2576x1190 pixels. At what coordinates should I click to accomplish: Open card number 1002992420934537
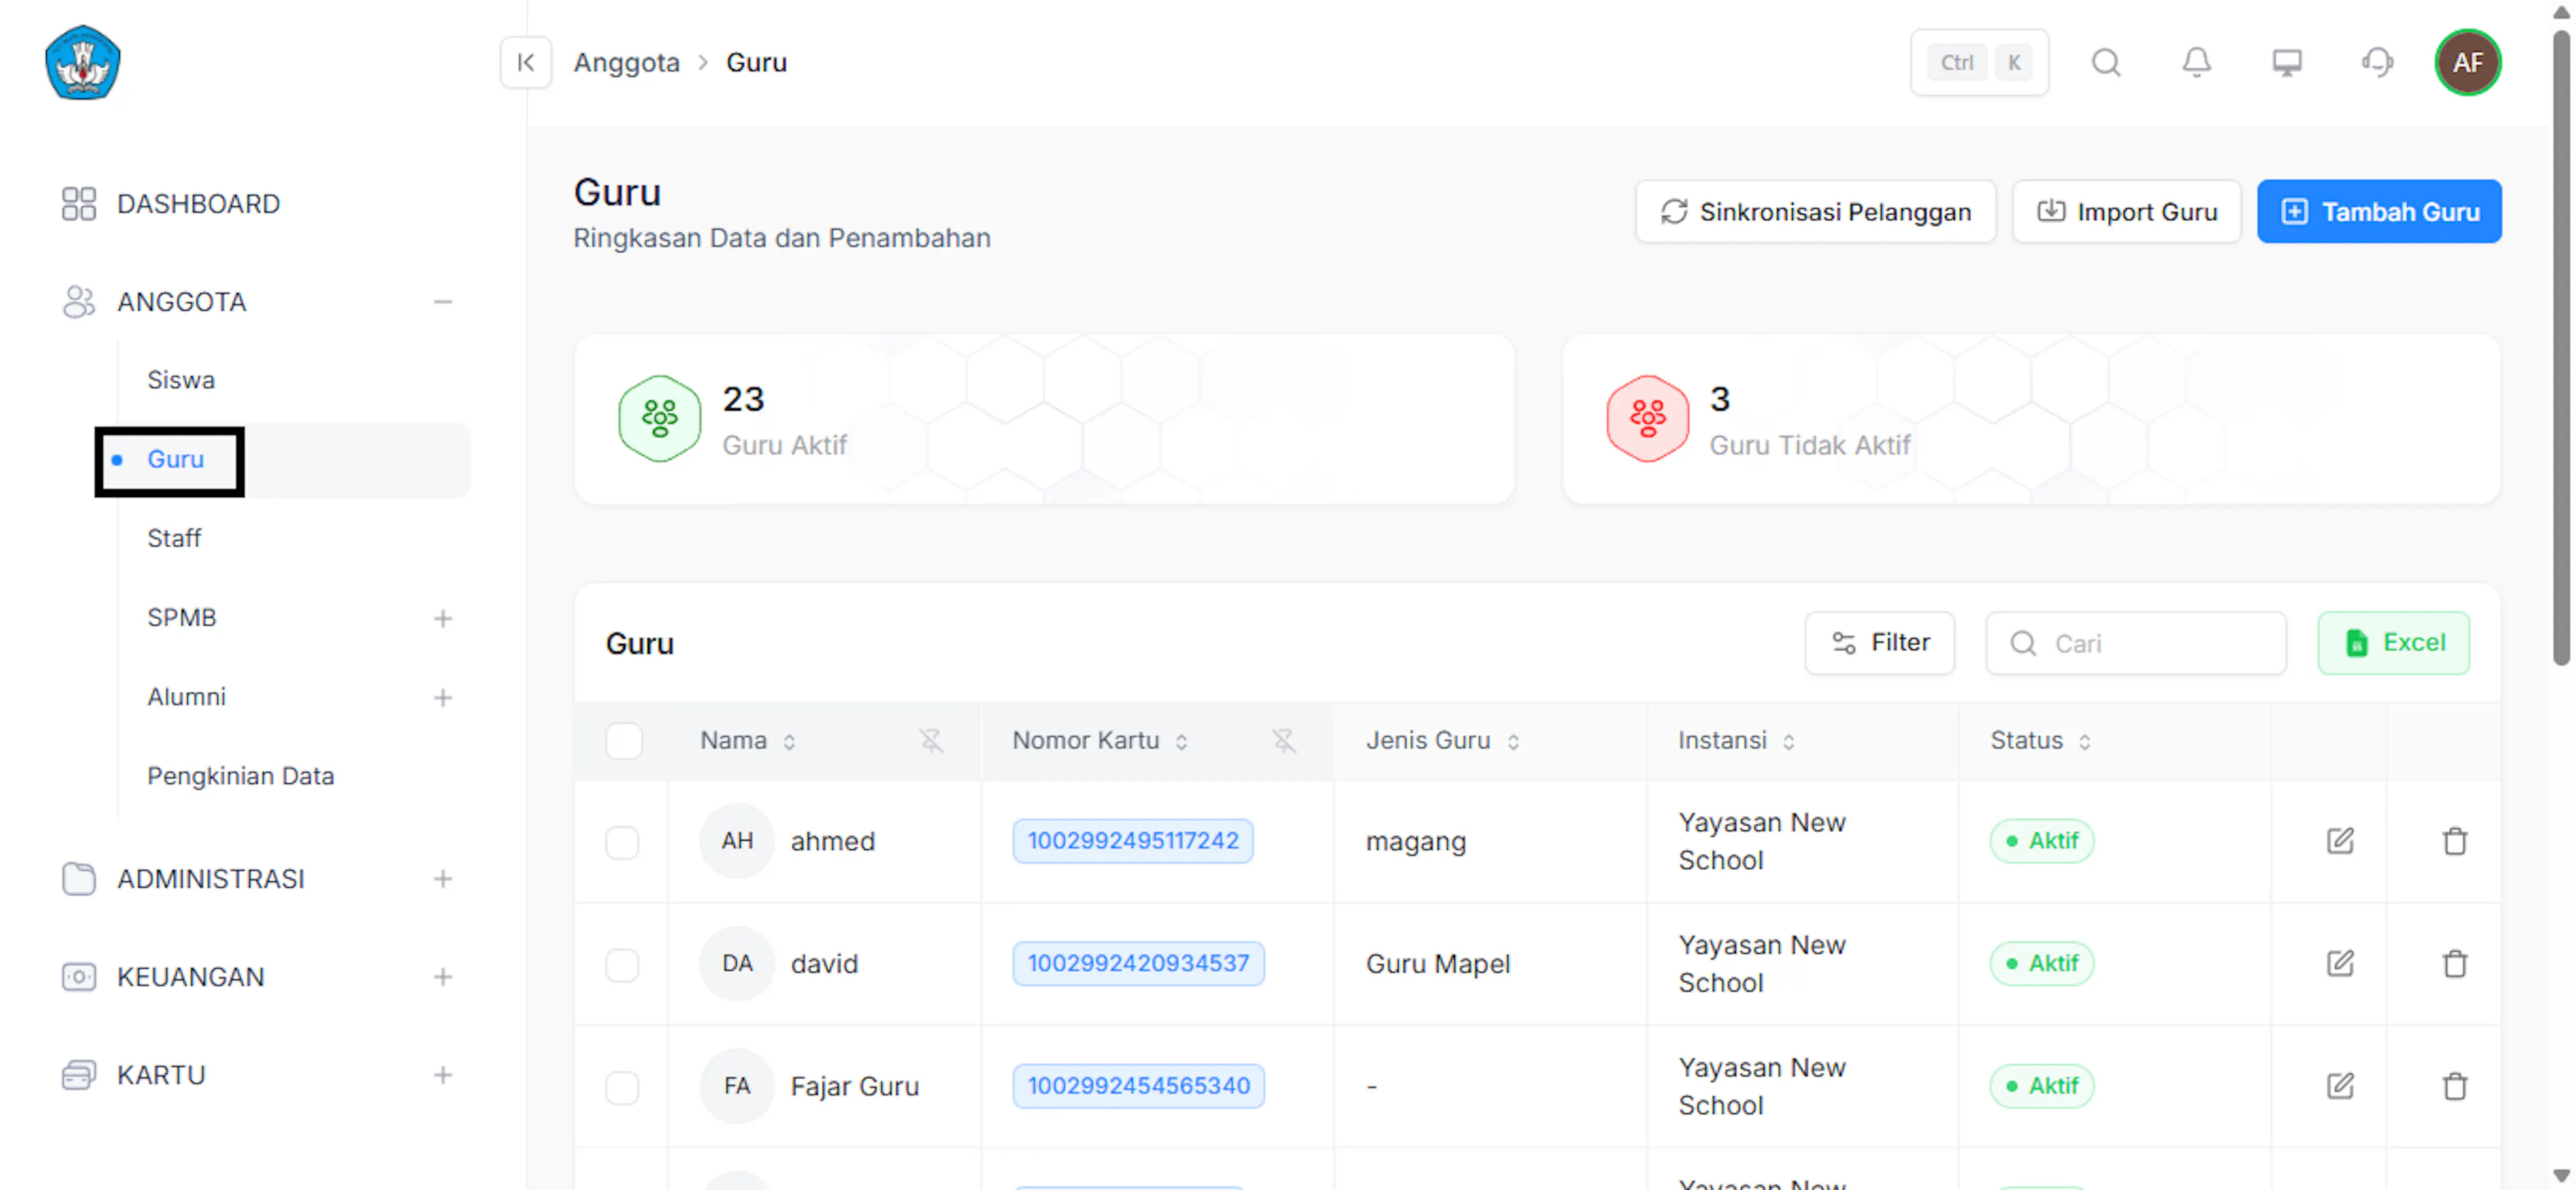[x=1138, y=964]
